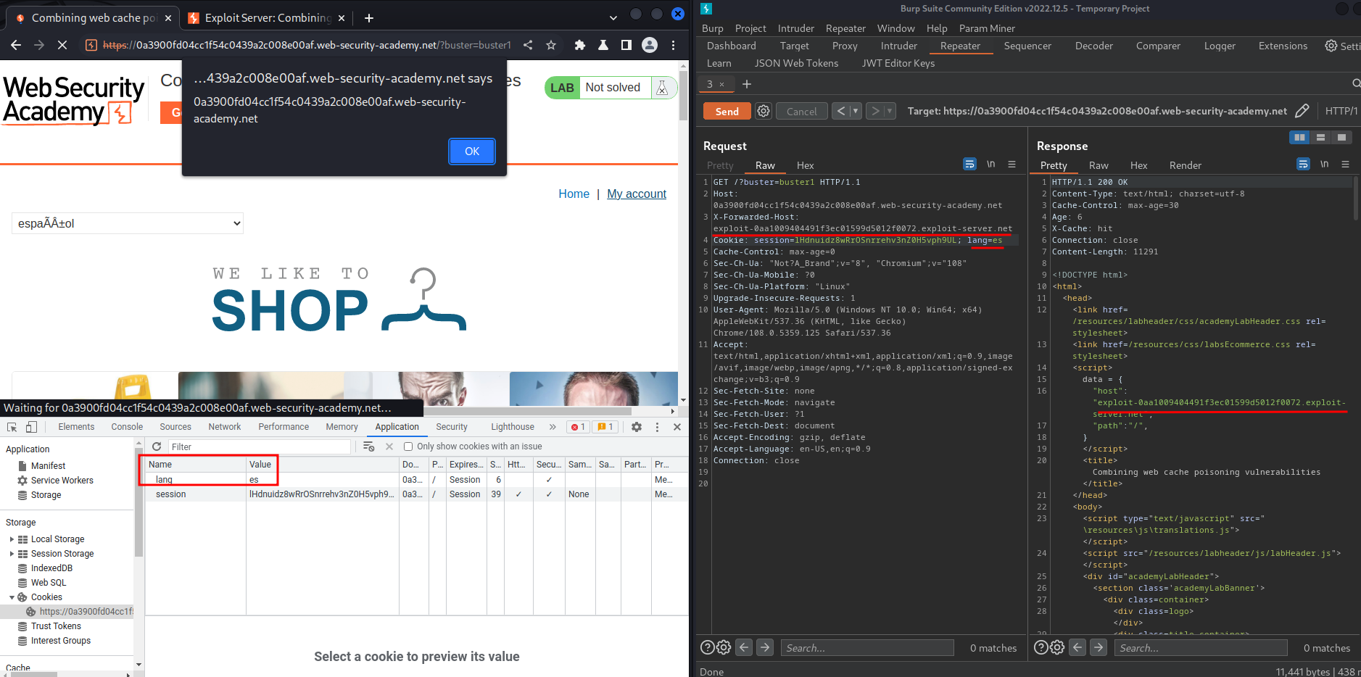Viewport: 1361px width, 677px height.
Task: Add a new Repeater tab
Action: pos(747,84)
